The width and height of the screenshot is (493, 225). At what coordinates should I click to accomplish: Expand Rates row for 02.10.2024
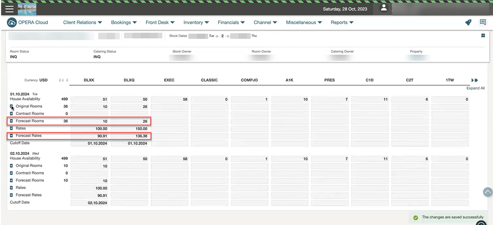point(11,188)
